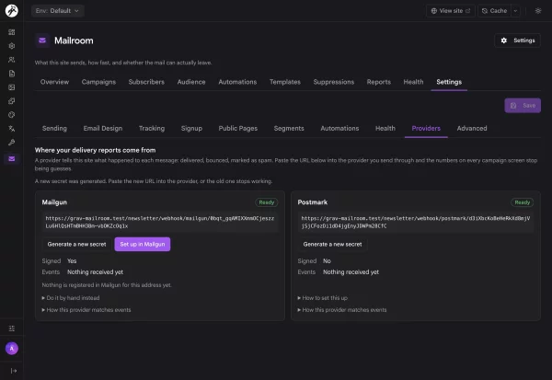Image resolution: width=552 pixels, height=380 pixels.
Task: Click the Postmark Signed value No
Action: tap(327, 261)
